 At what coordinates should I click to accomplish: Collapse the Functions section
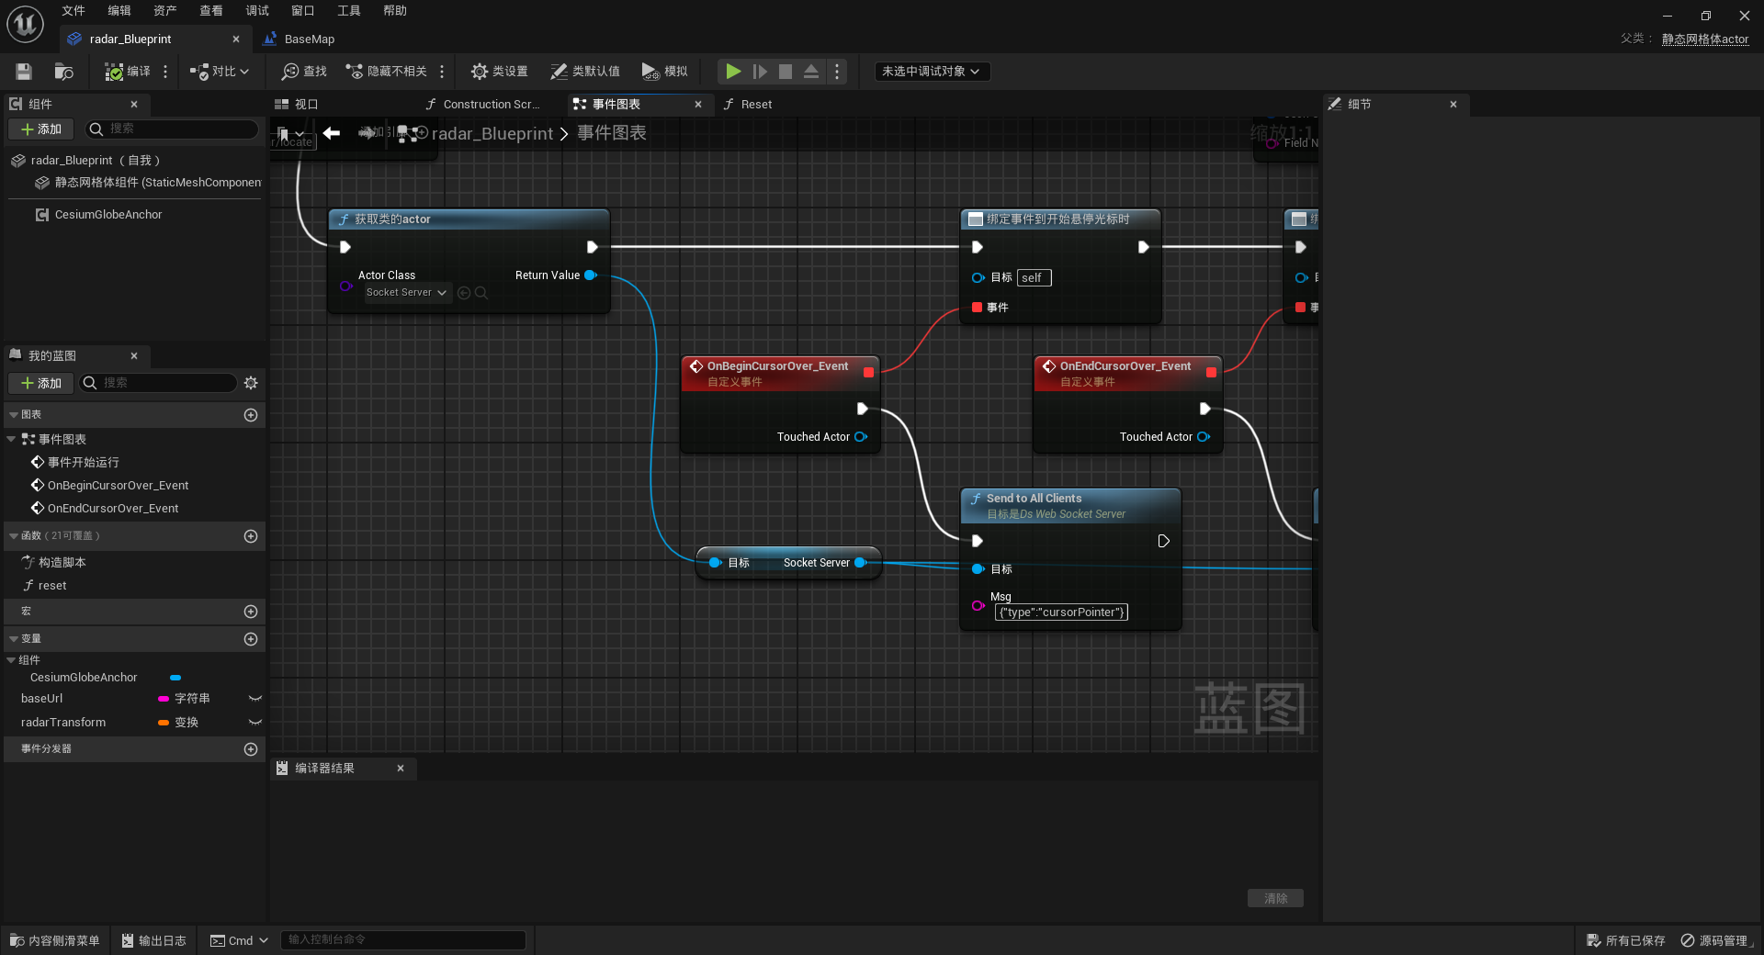click(x=14, y=536)
